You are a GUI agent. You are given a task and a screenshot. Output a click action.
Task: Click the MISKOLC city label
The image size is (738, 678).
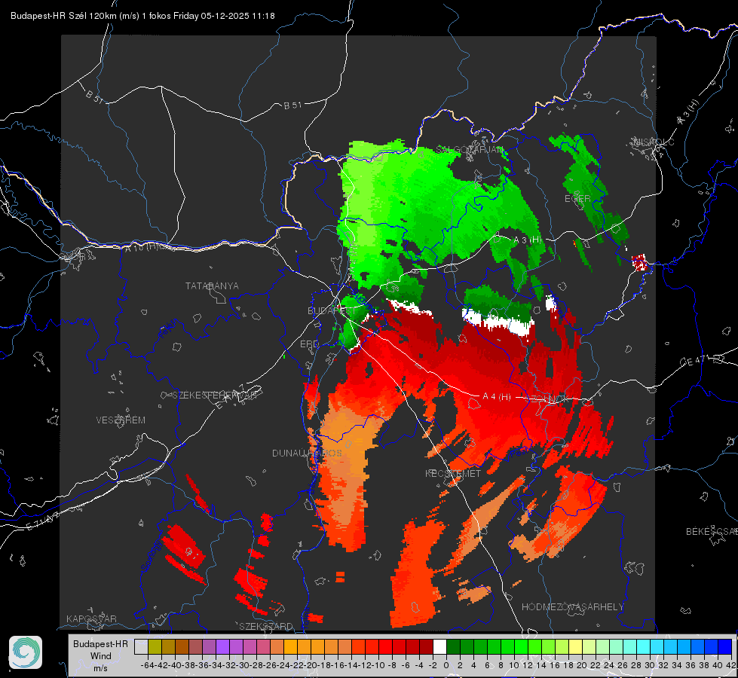click(x=654, y=142)
